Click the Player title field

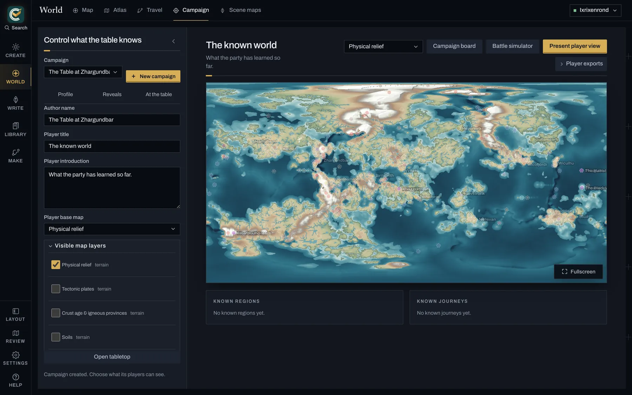point(112,146)
